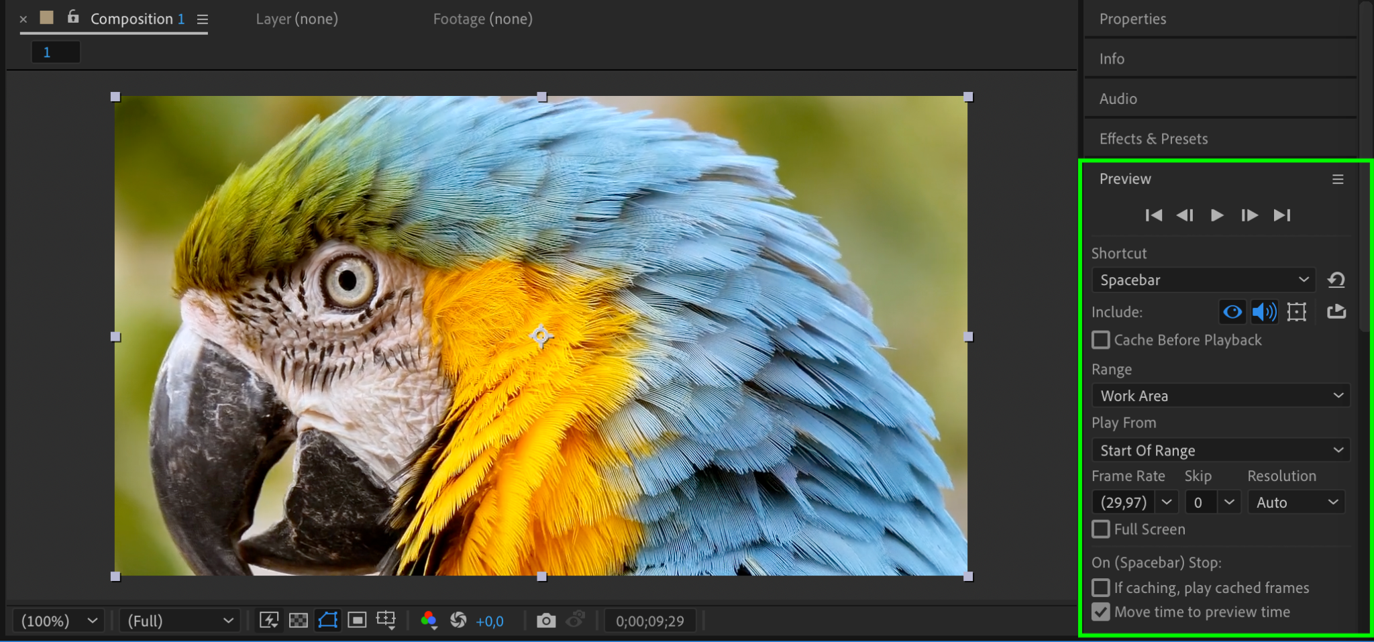Toggle mask and shape path visibility
This screenshot has height=642, width=1374.
[327, 621]
